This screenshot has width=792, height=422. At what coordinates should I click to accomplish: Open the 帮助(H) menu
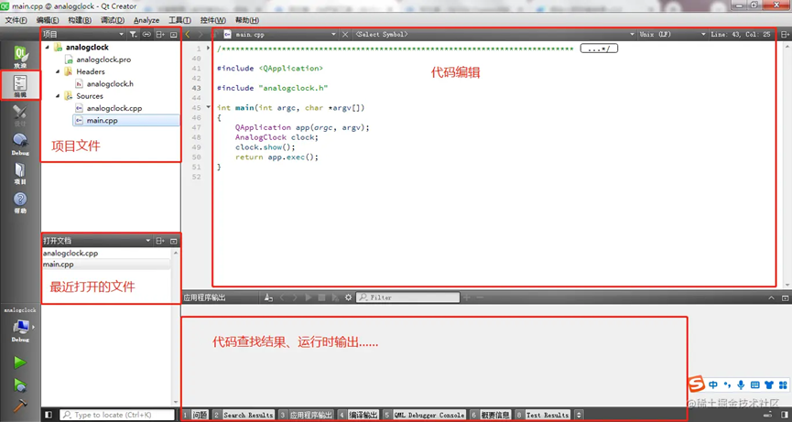[x=247, y=20]
